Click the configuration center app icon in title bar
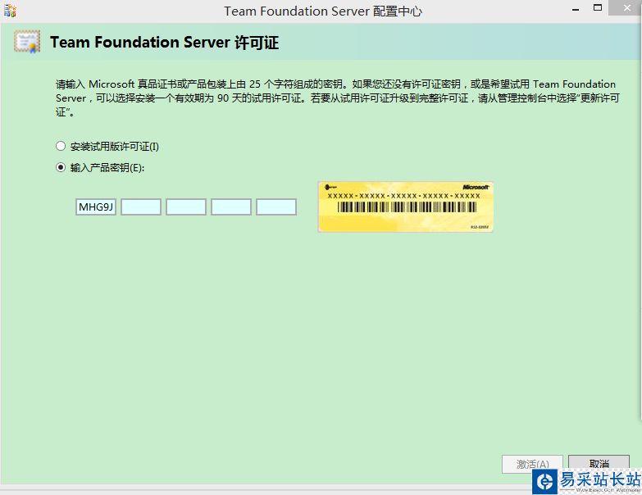The image size is (642, 495). (x=10, y=11)
